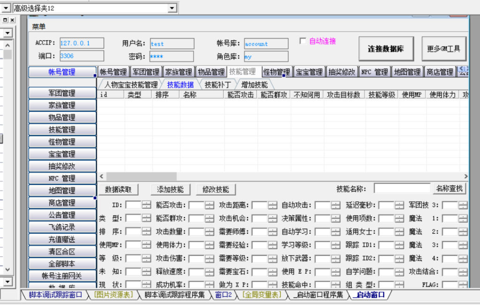Switch to [全局变量表] bottom tab
This screenshot has width=480, height=305.
click(x=262, y=295)
